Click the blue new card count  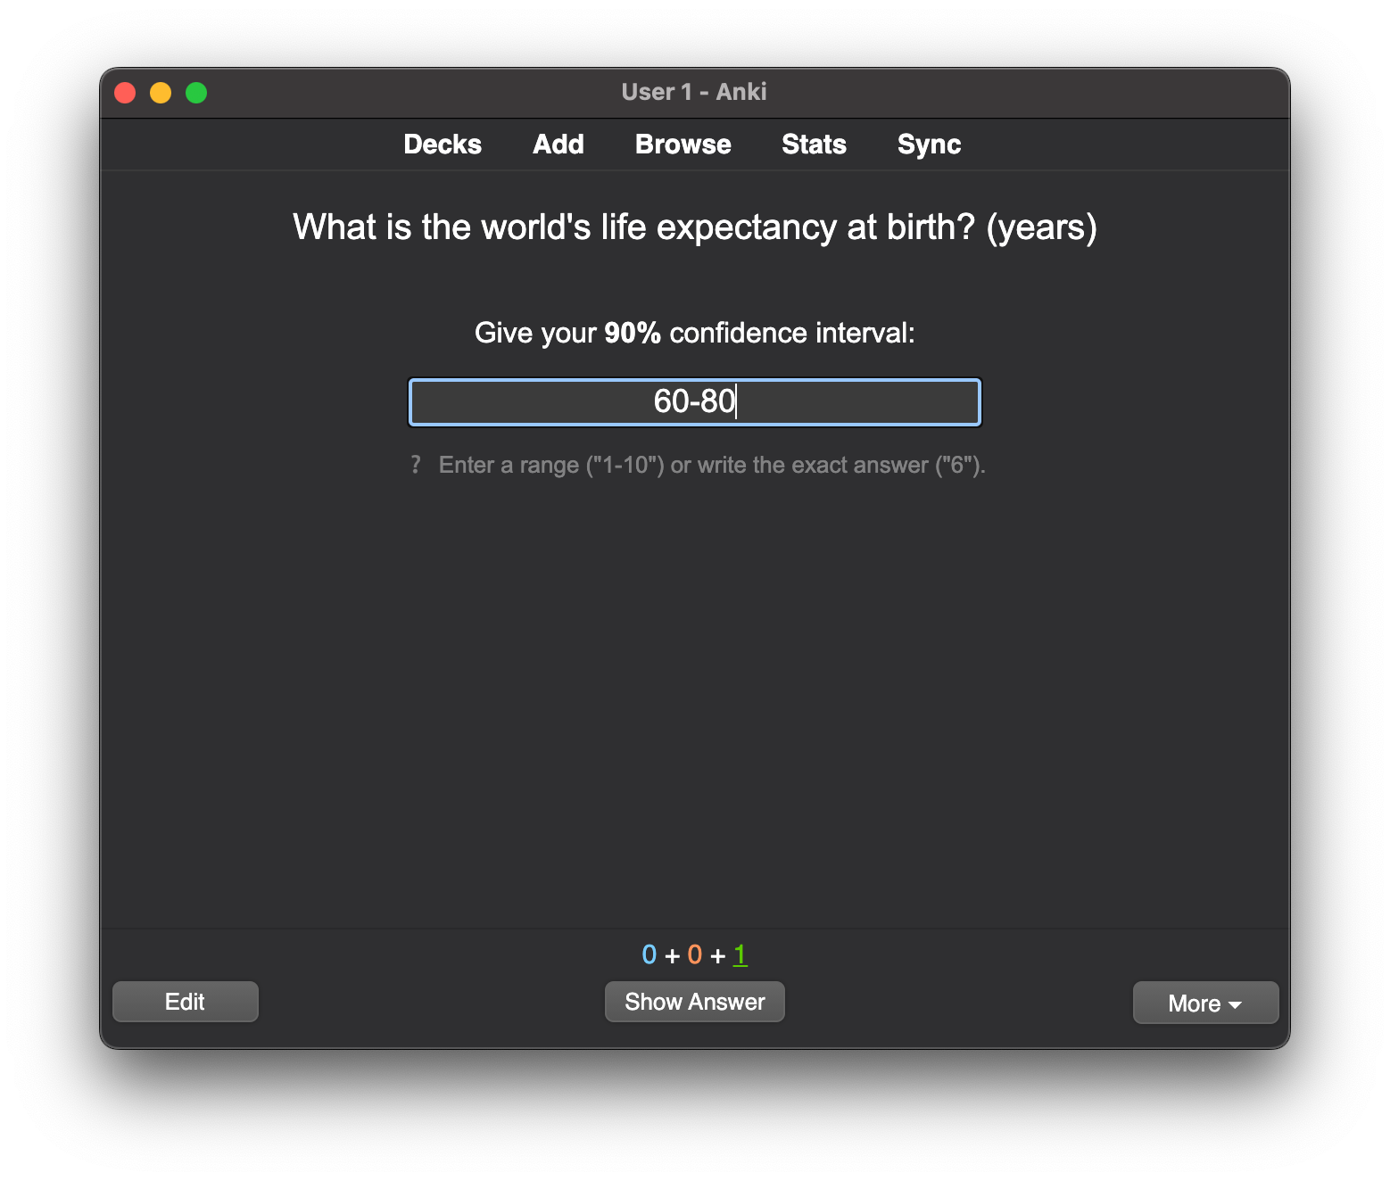coord(649,954)
